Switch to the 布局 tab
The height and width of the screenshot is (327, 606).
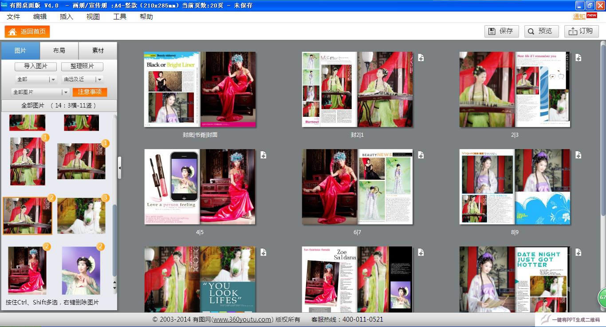tap(59, 50)
